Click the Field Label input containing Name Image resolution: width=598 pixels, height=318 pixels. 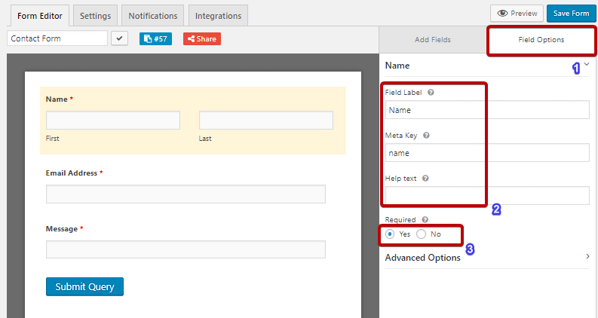[487, 110]
